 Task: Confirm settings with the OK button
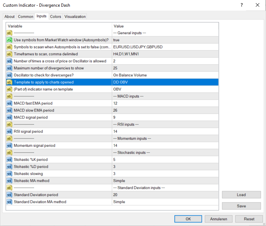(x=188, y=219)
